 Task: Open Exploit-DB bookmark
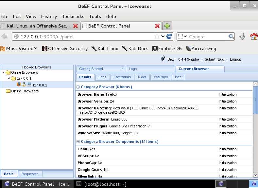tap(167, 48)
